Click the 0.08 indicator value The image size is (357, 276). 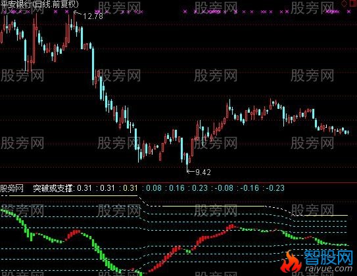click(x=154, y=188)
